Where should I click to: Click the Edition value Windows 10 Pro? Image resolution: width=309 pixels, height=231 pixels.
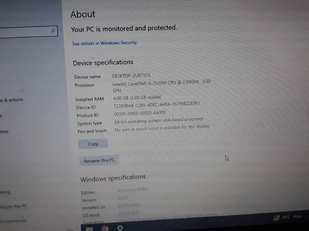tap(133, 190)
